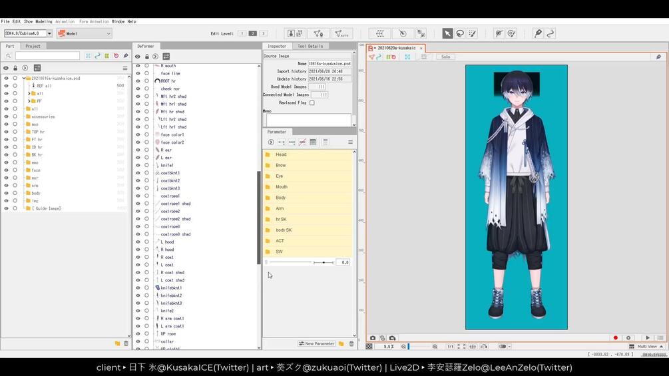This screenshot has width=669, height=376.
Task: Expand the PP folder under REF all
Action: point(29,101)
